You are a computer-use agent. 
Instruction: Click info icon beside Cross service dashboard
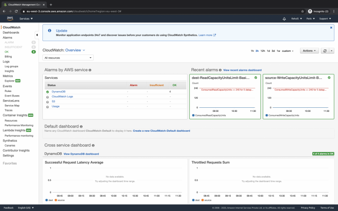pos(93,146)
